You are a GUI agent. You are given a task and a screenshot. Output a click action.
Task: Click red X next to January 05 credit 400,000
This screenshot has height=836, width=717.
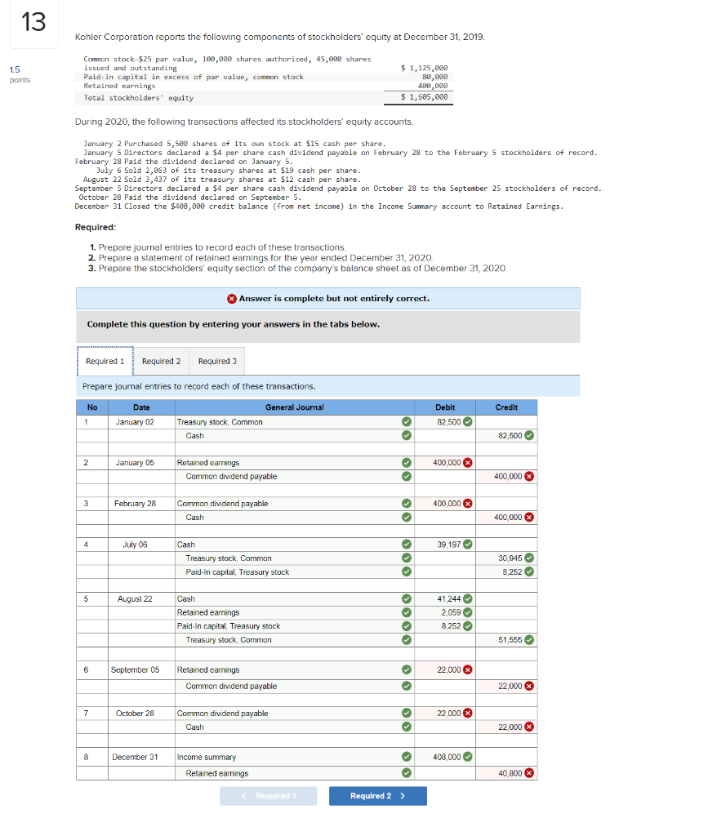pyautogui.click(x=529, y=476)
